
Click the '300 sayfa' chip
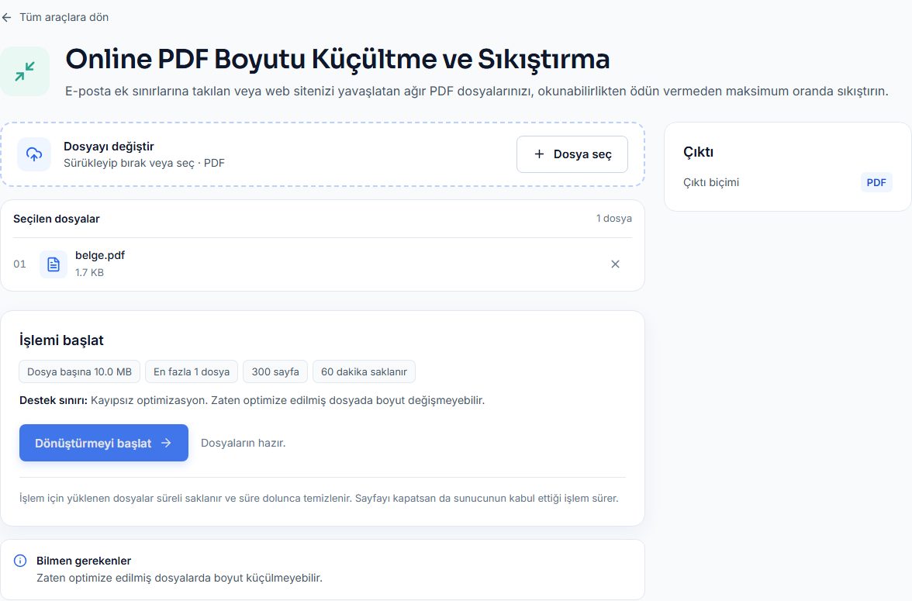[275, 371]
